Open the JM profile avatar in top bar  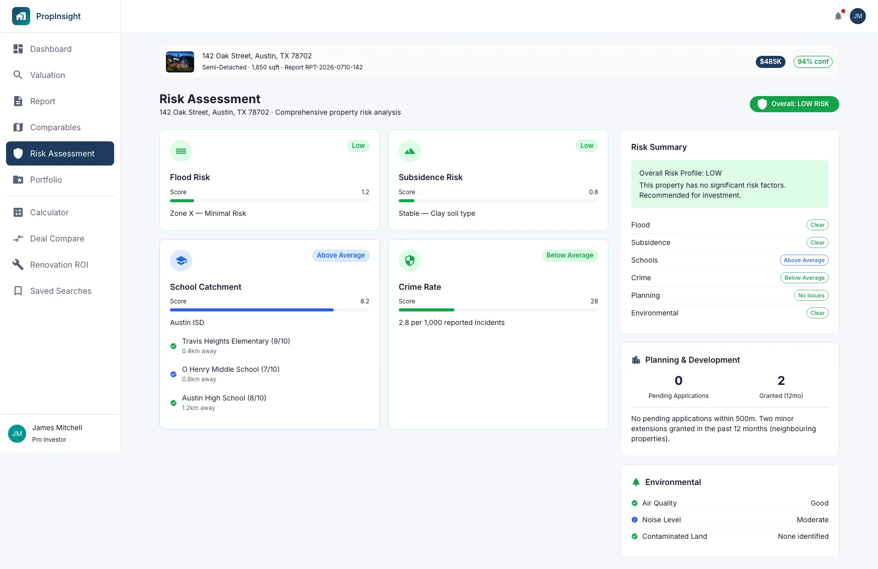click(x=858, y=16)
